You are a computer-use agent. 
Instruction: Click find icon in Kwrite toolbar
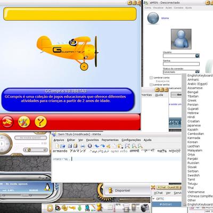pyautogui.click(x=127, y=146)
